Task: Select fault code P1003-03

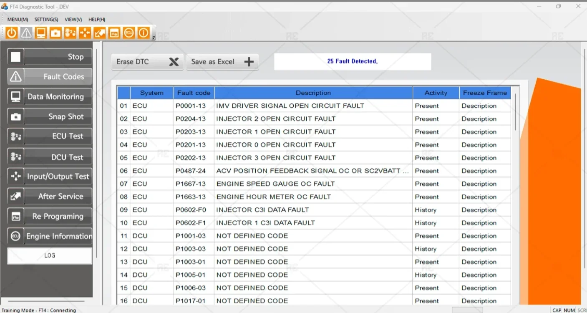Action: [191, 249]
